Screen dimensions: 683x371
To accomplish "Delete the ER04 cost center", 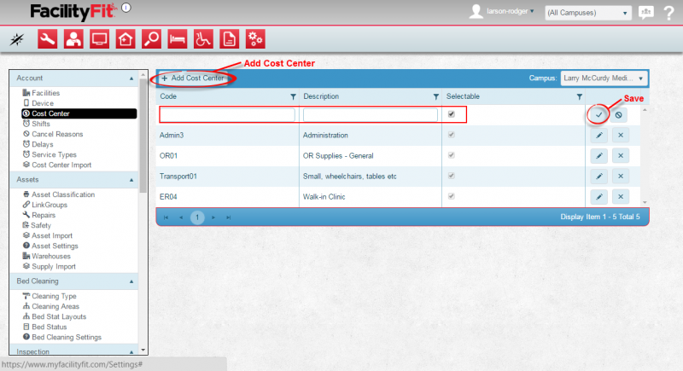I will (x=621, y=197).
